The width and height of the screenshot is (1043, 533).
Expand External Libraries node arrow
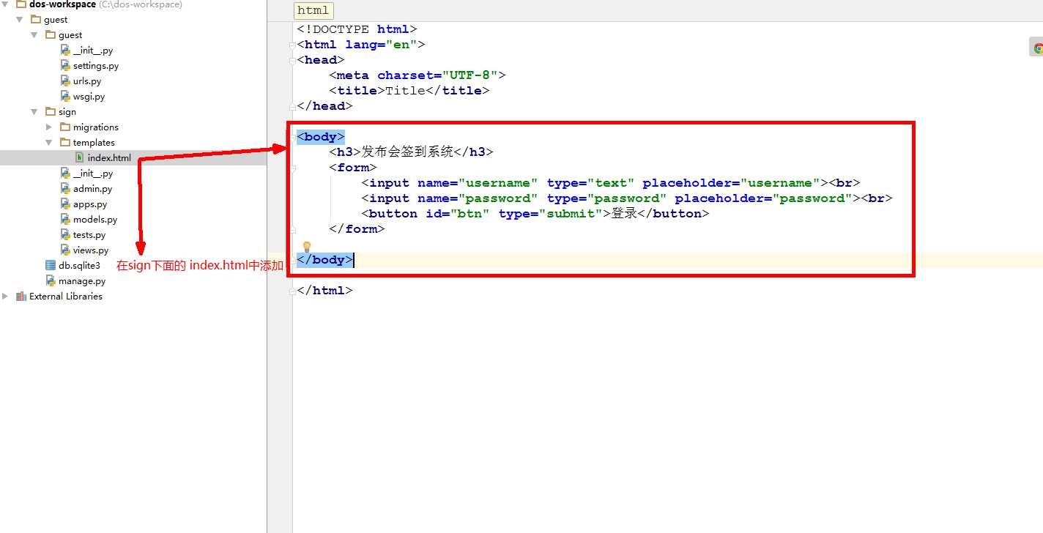tap(5, 297)
